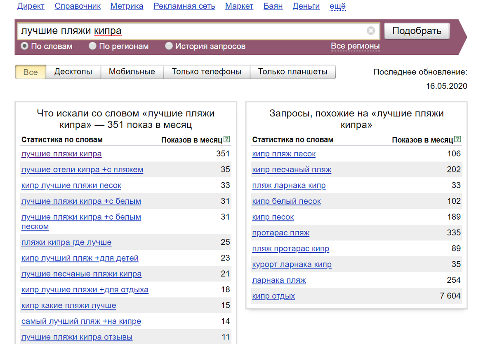The height and width of the screenshot is (344, 495).
Task: Select the «Справочник» menu link
Action: [78, 6]
